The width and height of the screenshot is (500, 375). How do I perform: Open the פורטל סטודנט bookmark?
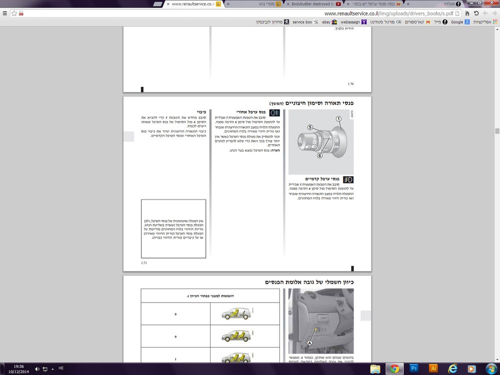point(385,22)
